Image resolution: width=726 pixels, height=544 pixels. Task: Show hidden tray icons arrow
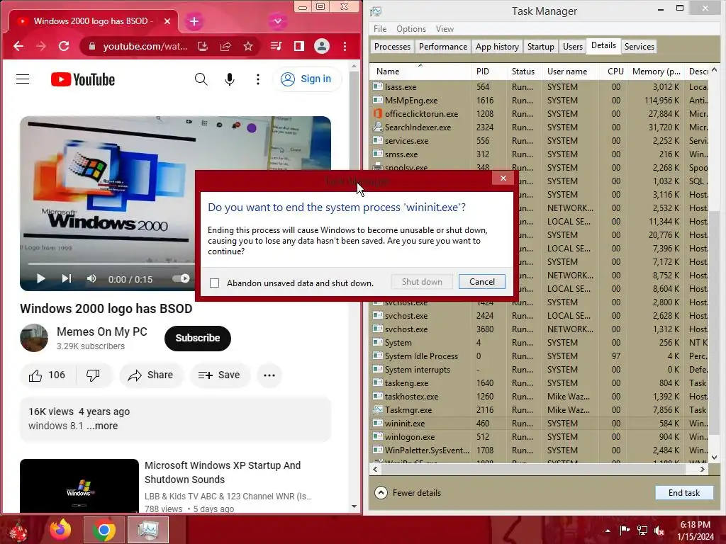608,531
